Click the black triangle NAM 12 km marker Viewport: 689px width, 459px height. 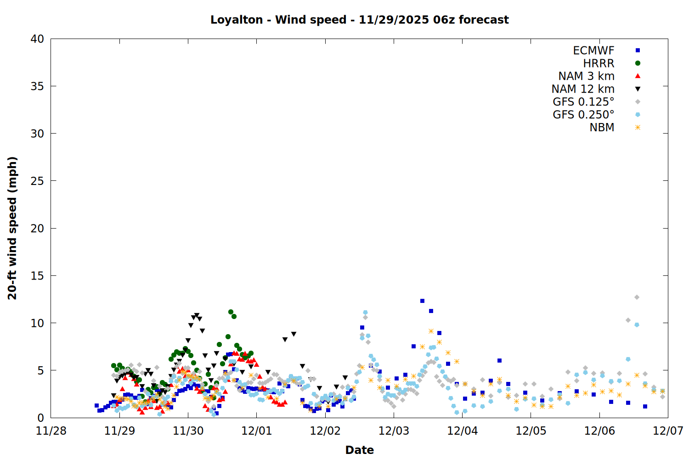click(x=638, y=89)
